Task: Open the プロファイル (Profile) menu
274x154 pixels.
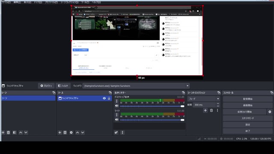Action: tap(51, 2)
